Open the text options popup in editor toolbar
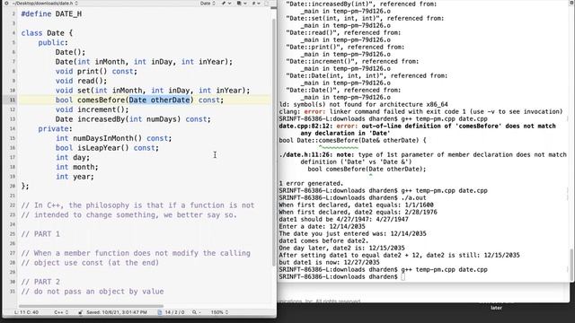The height and width of the screenshot is (323, 575). point(242,4)
